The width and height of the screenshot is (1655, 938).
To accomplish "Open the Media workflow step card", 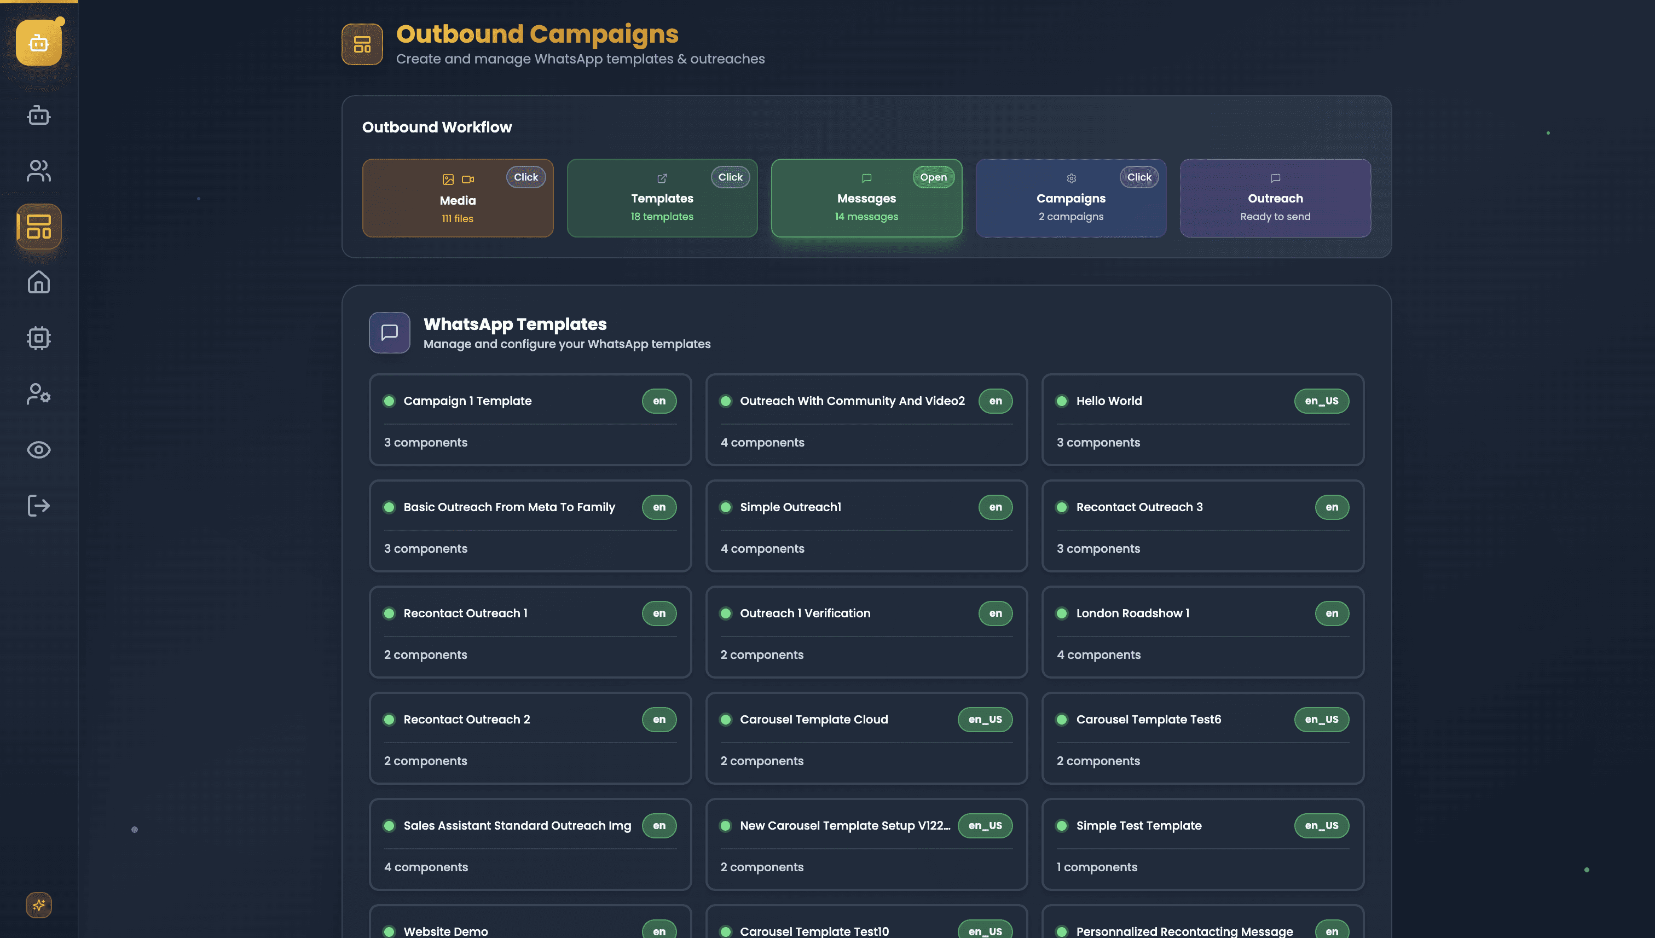I will [458, 199].
